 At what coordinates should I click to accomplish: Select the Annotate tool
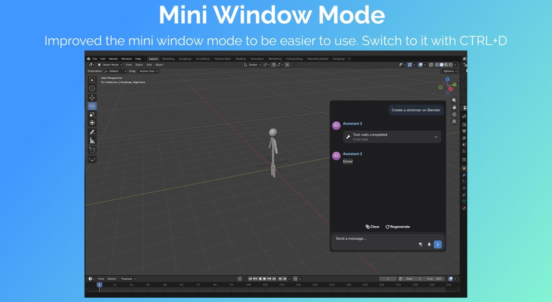(92, 132)
